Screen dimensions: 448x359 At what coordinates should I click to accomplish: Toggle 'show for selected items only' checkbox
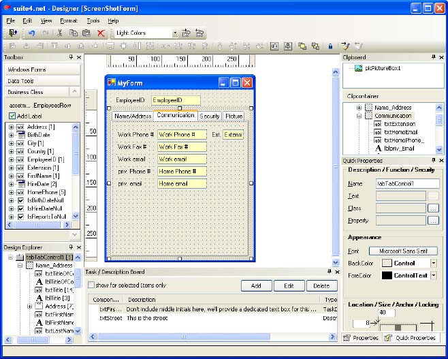91,285
